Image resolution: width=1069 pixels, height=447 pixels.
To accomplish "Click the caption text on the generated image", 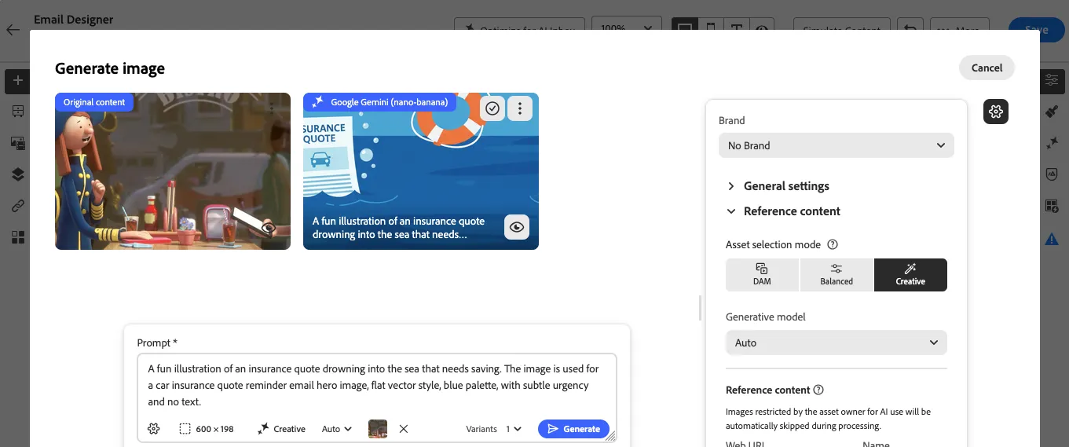I will [x=399, y=228].
